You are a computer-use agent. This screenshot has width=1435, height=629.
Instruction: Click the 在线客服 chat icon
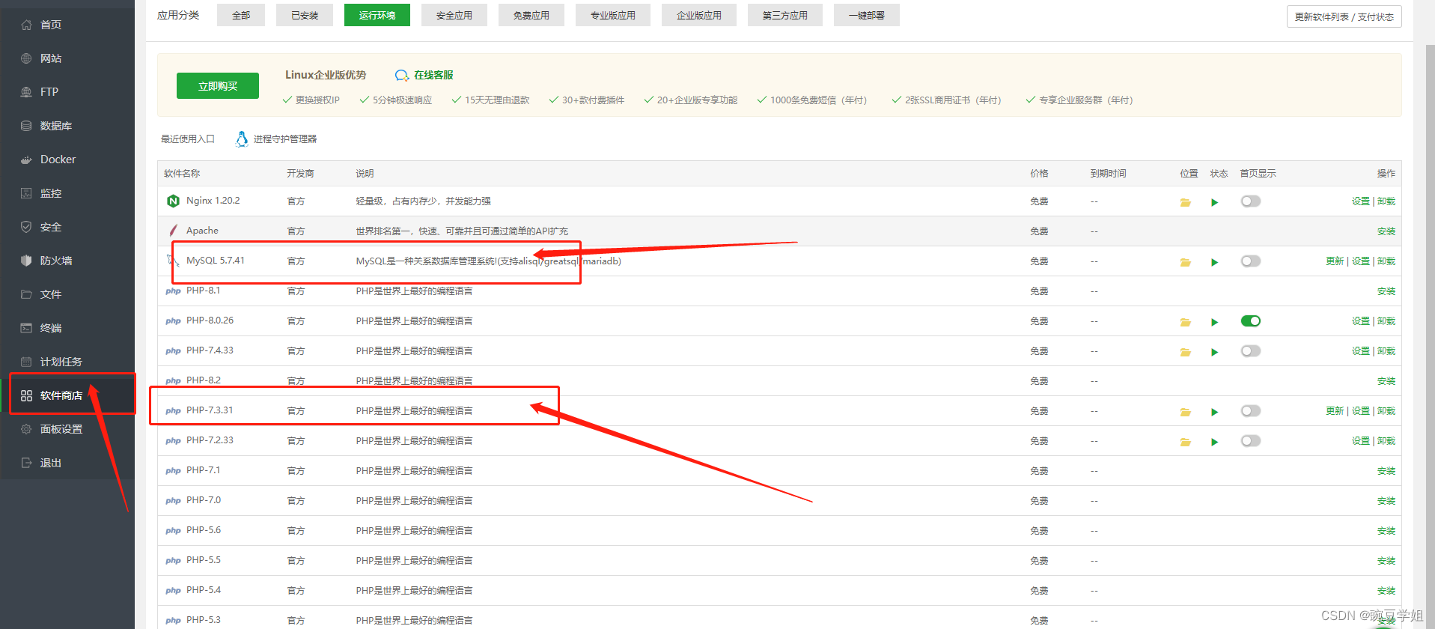pos(402,76)
